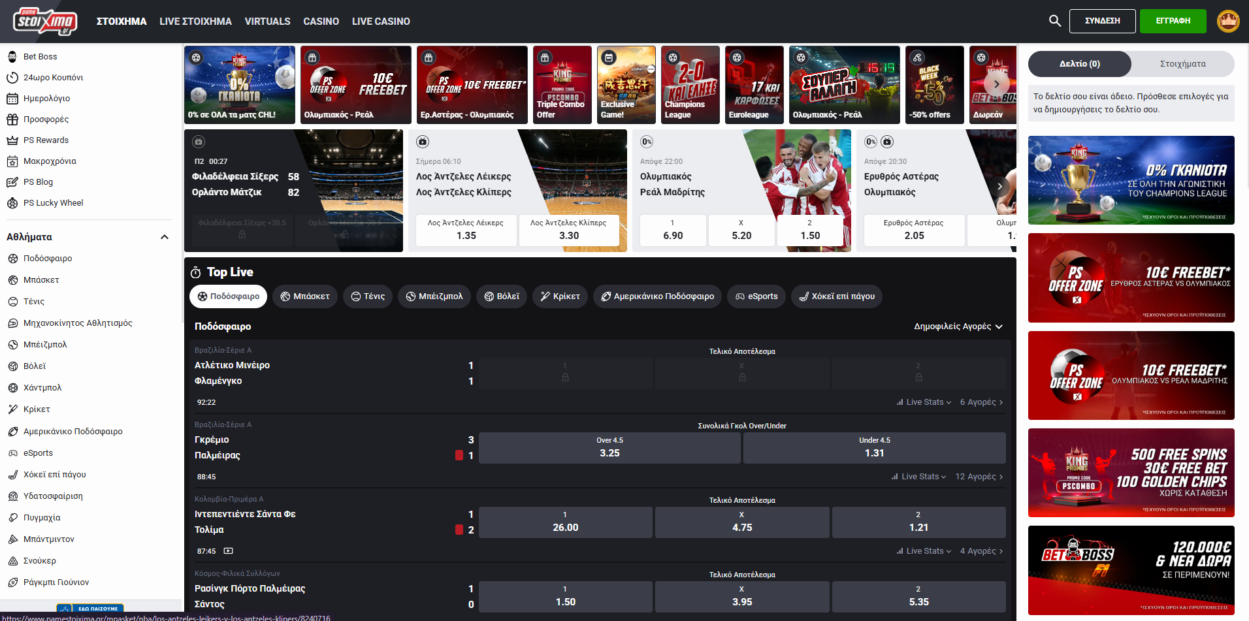The width and height of the screenshot is (1249, 621).
Task: Click the Pame Stoixima logo
Action: pyautogui.click(x=44, y=22)
